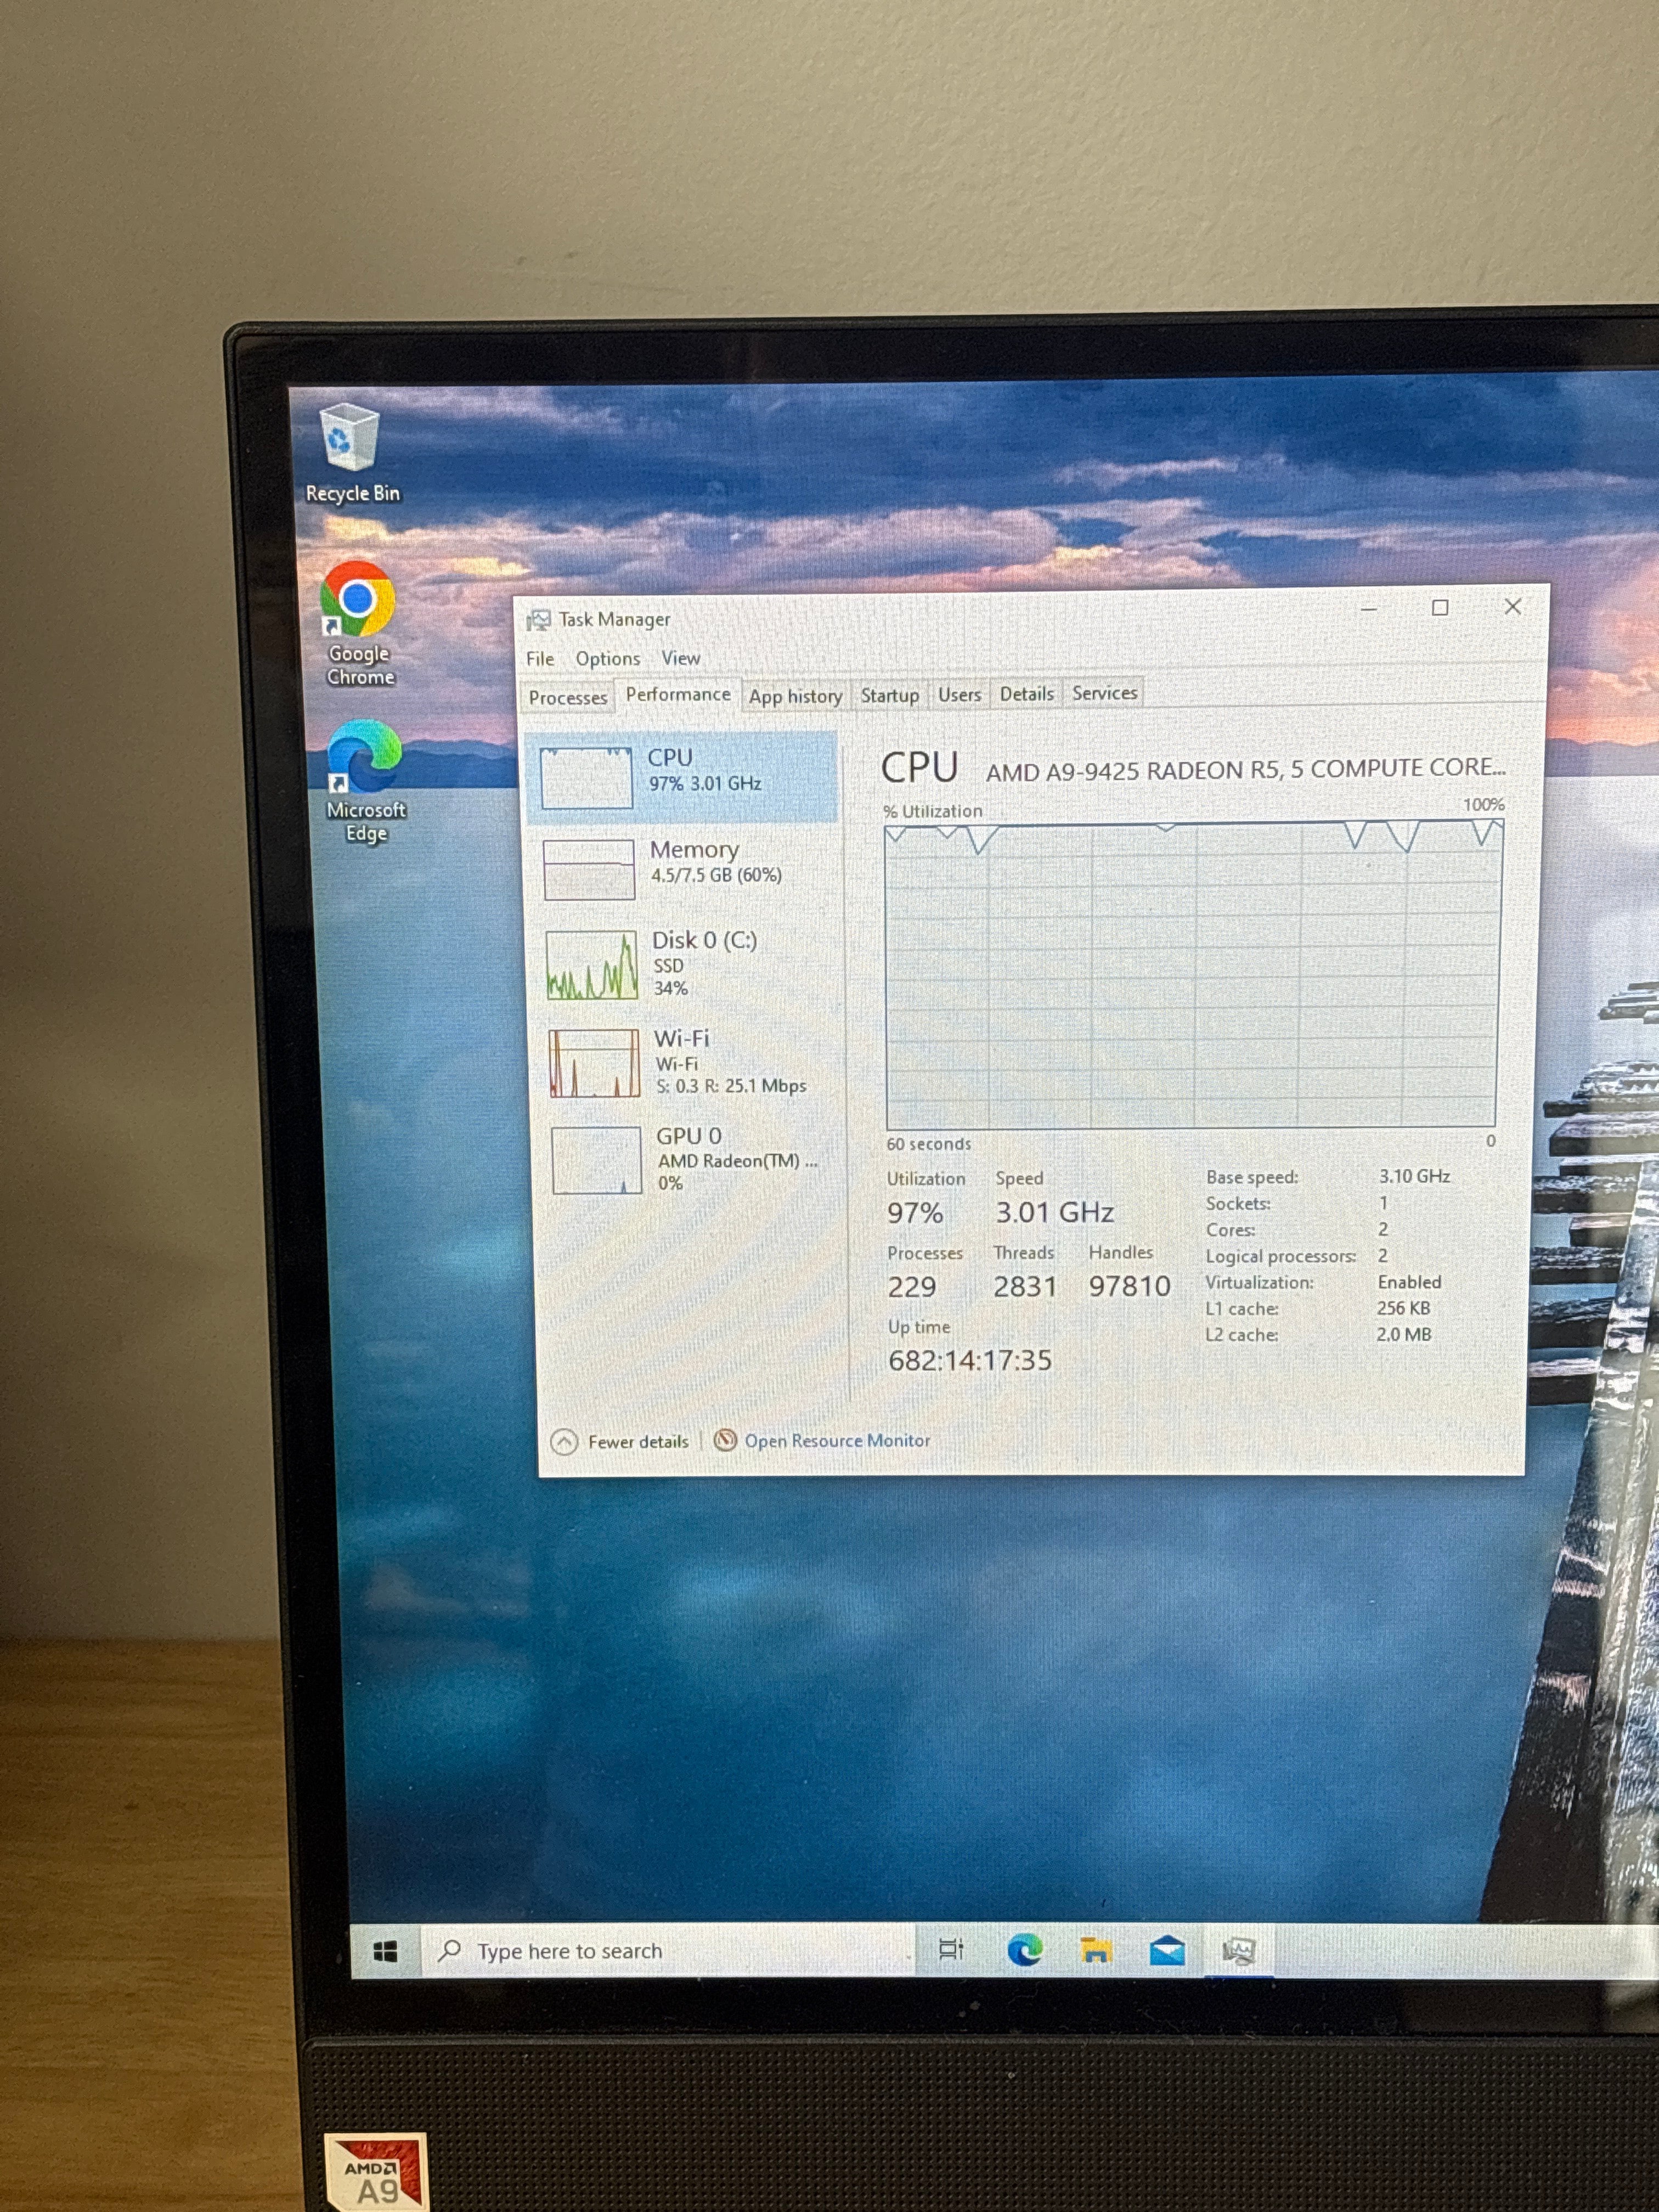Click the 97810 handles count
This screenshot has height=2212, width=1659.
pyautogui.click(x=1129, y=1285)
